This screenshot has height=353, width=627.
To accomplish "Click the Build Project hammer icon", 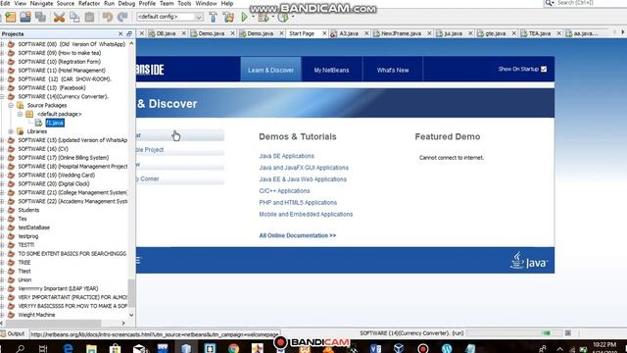I will point(214,18).
